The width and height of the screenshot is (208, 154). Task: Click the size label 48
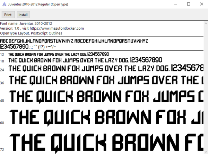(2, 100)
